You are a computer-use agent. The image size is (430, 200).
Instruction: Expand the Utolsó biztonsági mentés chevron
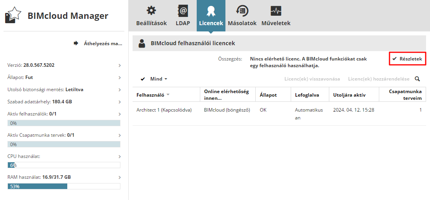[120, 90]
